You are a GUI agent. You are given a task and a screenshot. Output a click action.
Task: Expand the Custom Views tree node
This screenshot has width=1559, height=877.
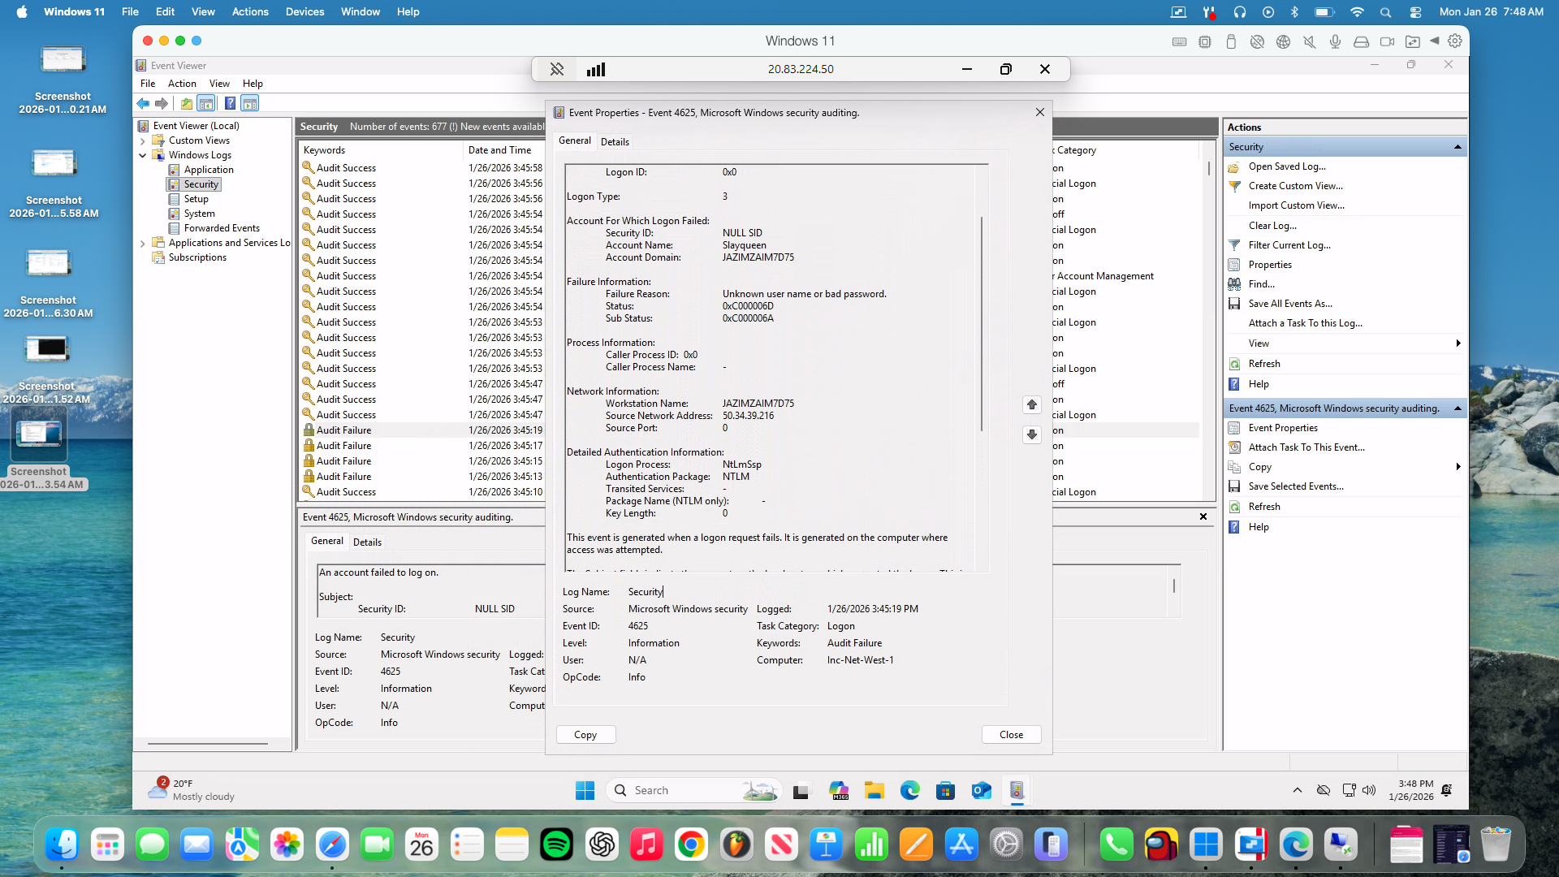point(143,140)
